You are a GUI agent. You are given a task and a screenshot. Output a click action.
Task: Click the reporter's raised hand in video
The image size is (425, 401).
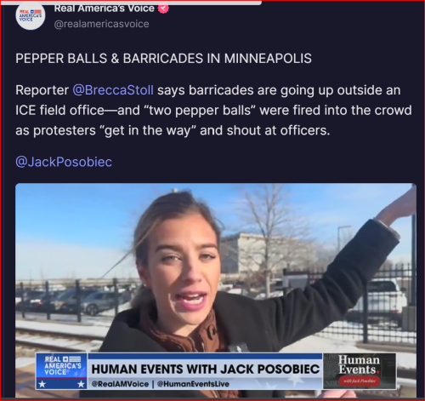click(x=398, y=207)
